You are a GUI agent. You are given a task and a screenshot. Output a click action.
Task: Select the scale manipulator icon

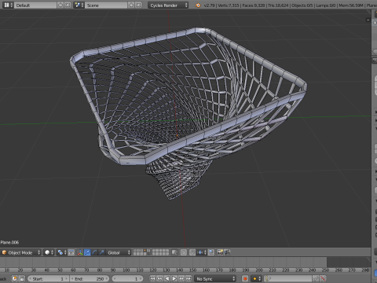pyautogui.click(x=101, y=252)
